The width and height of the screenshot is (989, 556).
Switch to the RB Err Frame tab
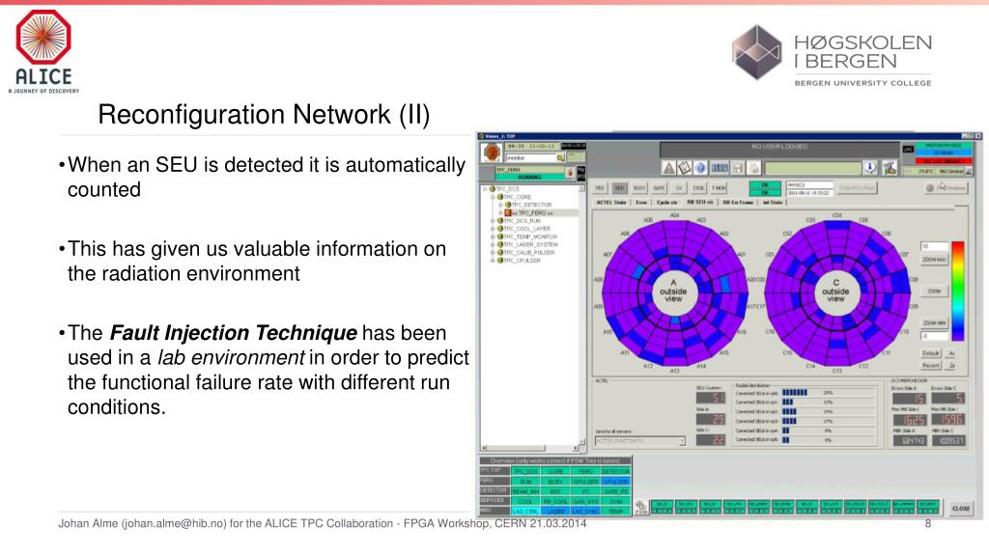pyautogui.click(x=738, y=203)
